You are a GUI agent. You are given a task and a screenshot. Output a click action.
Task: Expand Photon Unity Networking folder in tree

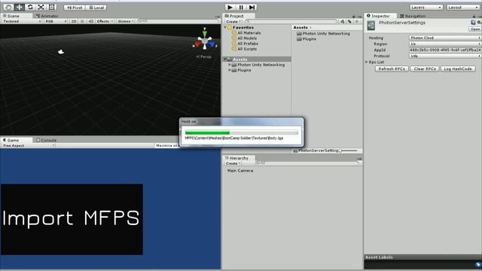[x=229, y=65]
